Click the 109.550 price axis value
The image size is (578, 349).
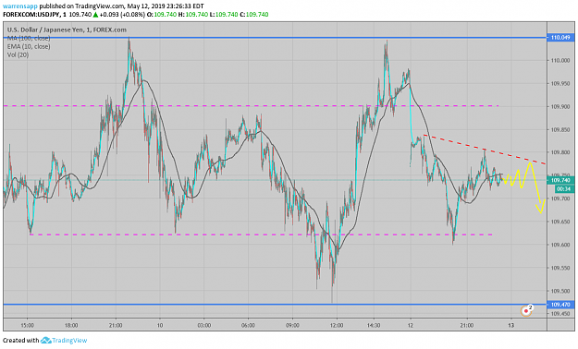click(x=560, y=268)
